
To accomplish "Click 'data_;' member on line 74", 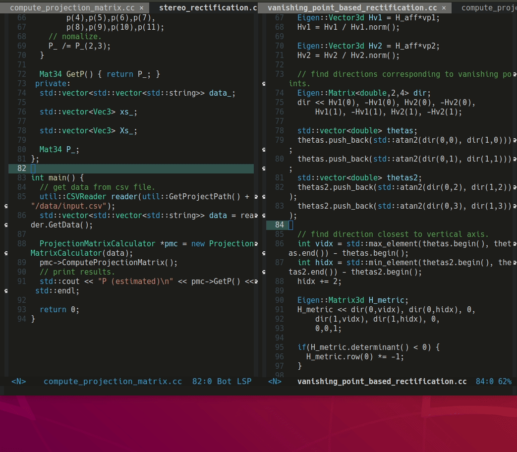I will click(222, 93).
